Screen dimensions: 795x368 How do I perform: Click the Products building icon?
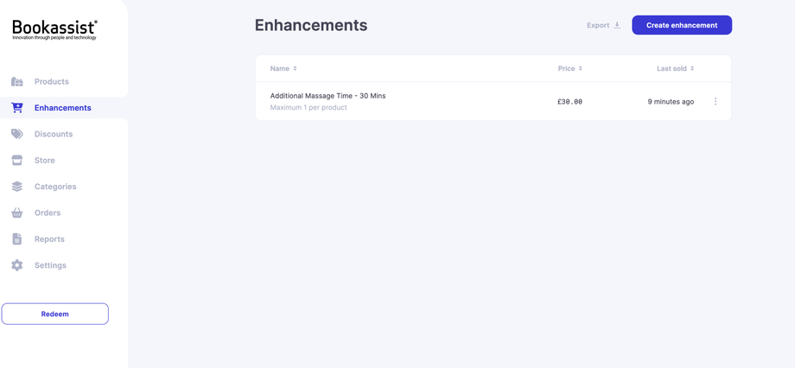pos(17,82)
